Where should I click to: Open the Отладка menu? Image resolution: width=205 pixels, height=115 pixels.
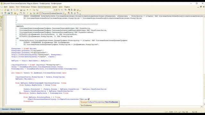click(x=34, y=7)
